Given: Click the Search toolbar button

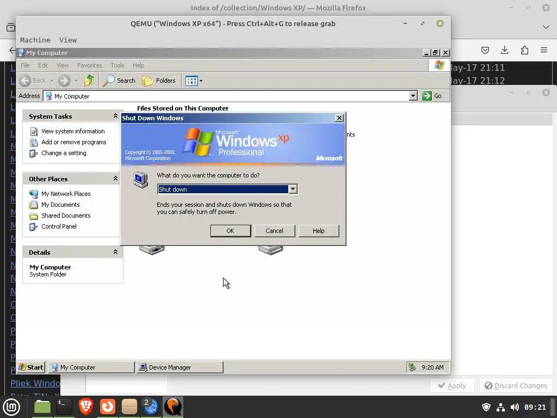Looking at the screenshot, I should pos(119,81).
